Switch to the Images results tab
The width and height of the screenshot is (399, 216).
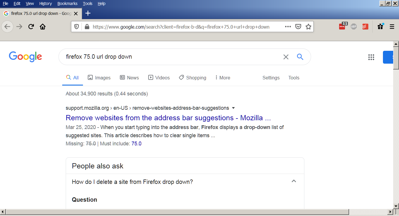pos(99,78)
